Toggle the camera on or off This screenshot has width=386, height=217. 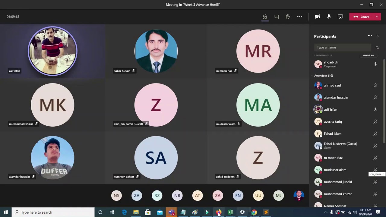(317, 17)
